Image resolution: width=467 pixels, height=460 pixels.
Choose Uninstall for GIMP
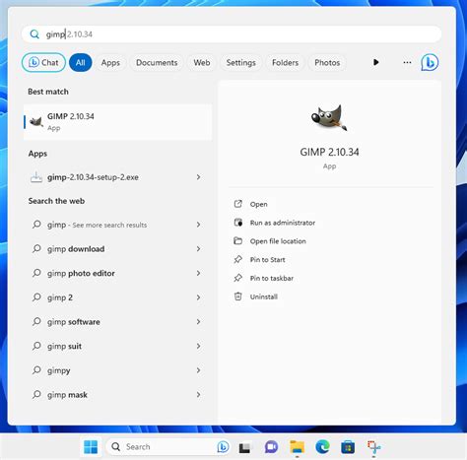coord(264,296)
